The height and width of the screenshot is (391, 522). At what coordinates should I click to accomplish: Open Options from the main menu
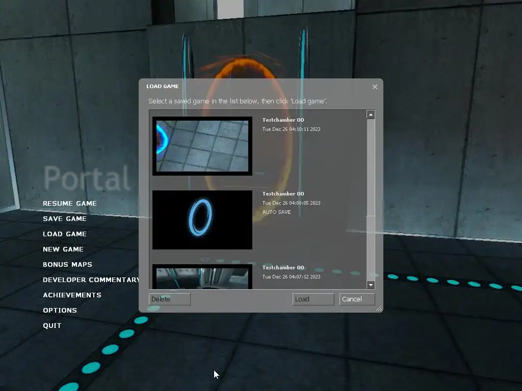[x=60, y=311]
